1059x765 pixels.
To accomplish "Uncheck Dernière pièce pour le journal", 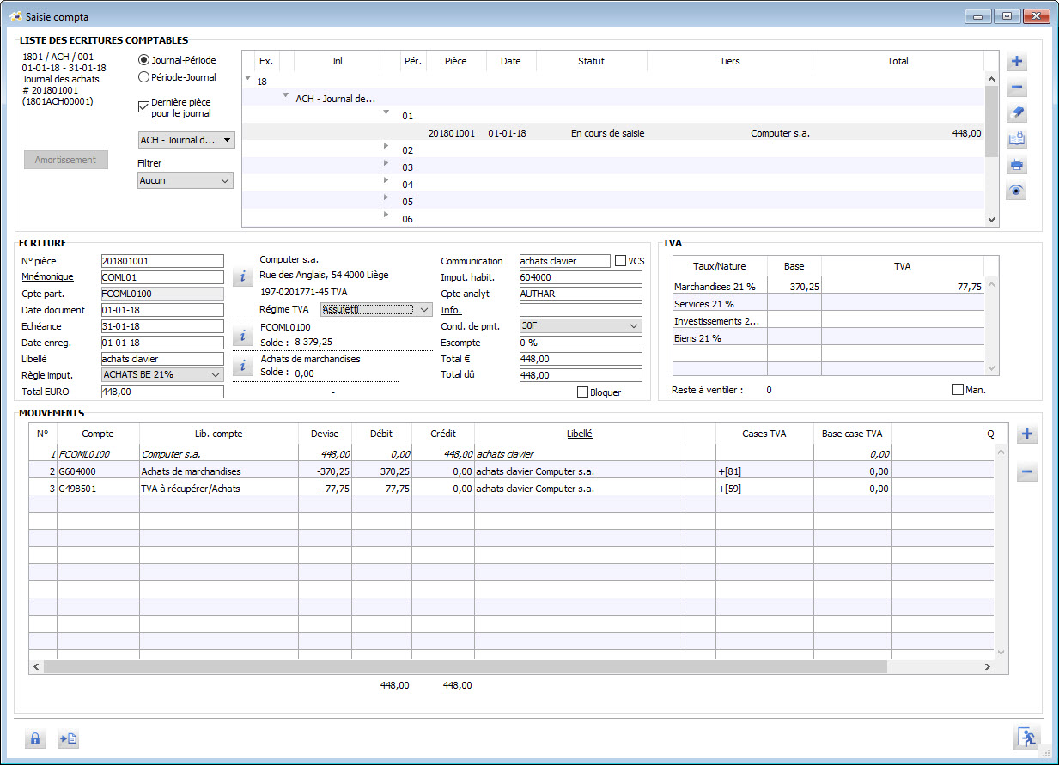I will tap(143, 107).
